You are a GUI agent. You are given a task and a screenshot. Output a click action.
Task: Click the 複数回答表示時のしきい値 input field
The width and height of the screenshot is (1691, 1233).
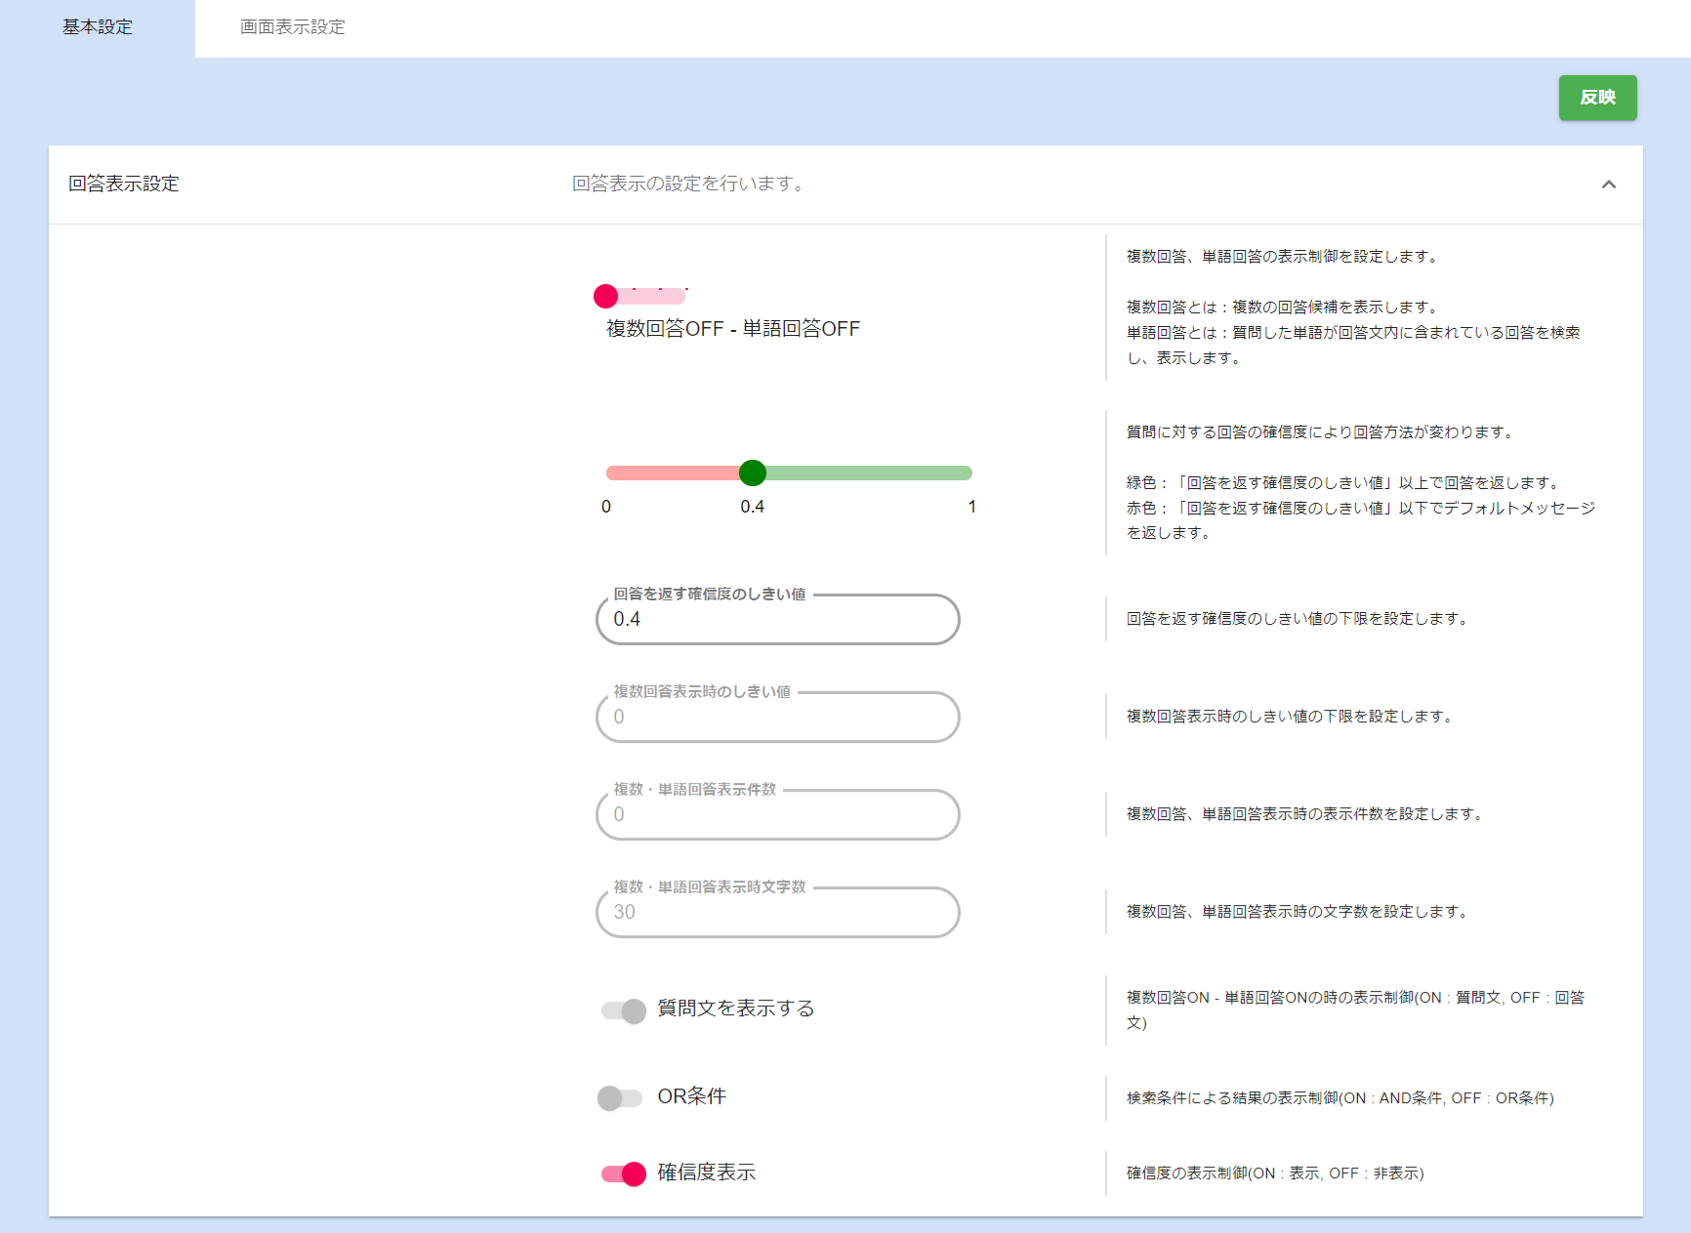[777, 718]
